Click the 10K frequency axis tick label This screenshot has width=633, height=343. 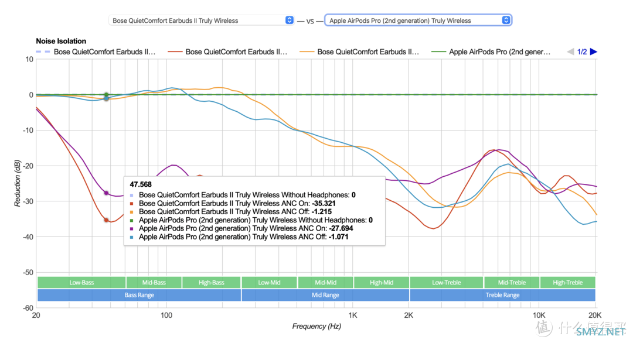539,315
